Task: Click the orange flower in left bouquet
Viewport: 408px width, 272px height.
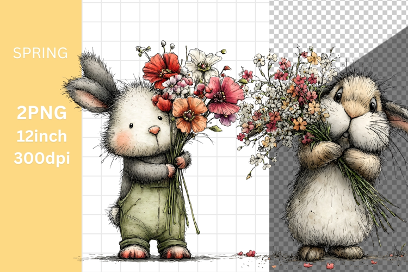Action: click(190, 113)
